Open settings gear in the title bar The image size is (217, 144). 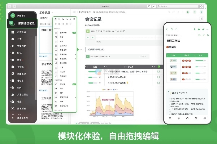pos(201,6)
